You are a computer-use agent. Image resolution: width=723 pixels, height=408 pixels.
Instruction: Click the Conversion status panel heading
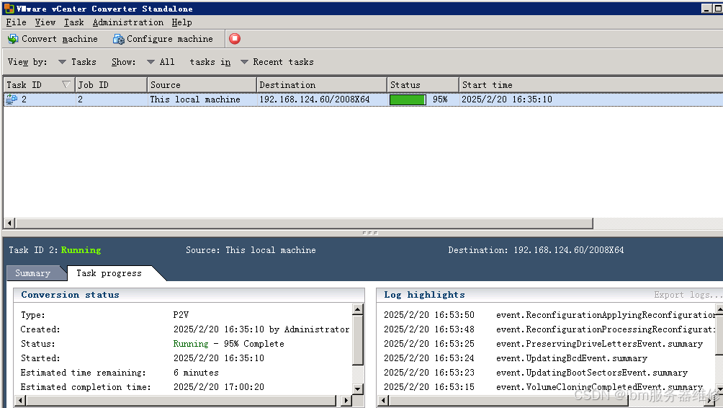pos(70,294)
